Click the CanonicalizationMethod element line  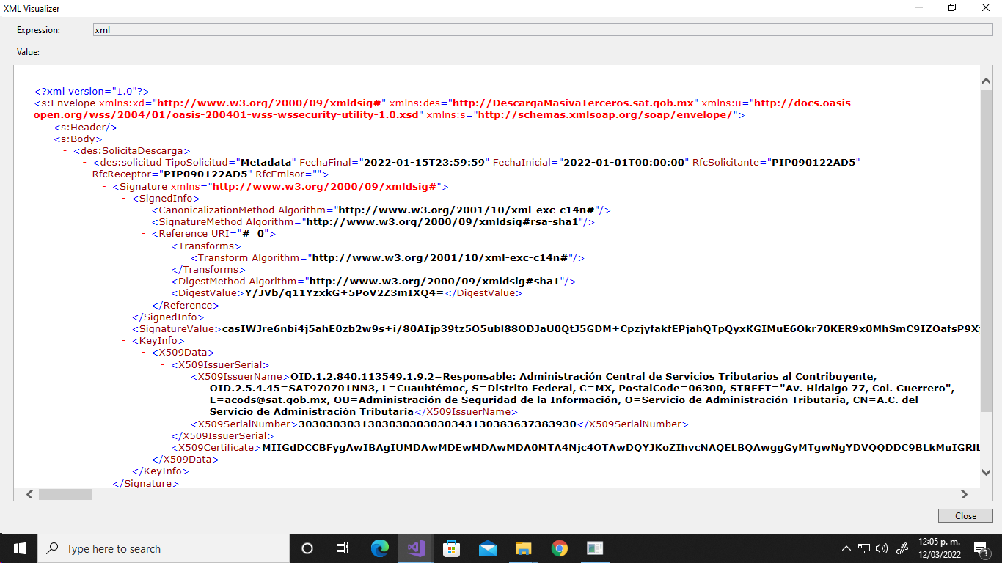381,210
